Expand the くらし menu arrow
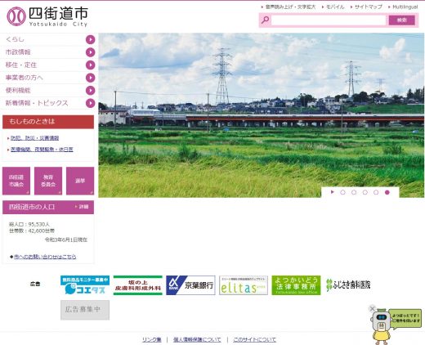The width and height of the screenshot is (425, 345). (90, 39)
